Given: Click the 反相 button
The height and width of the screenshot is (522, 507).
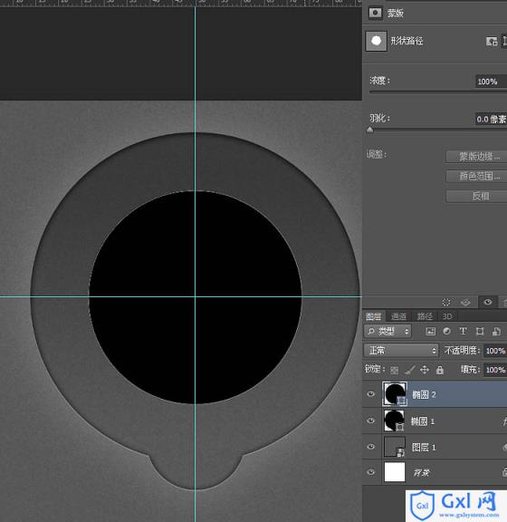Looking at the screenshot, I should (480, 196).
